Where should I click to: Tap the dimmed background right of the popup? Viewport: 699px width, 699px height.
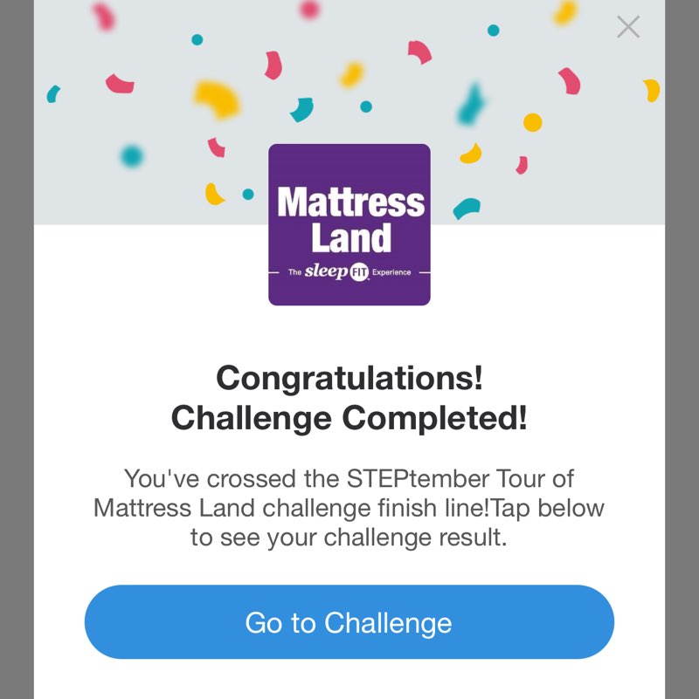coord(682,349)
